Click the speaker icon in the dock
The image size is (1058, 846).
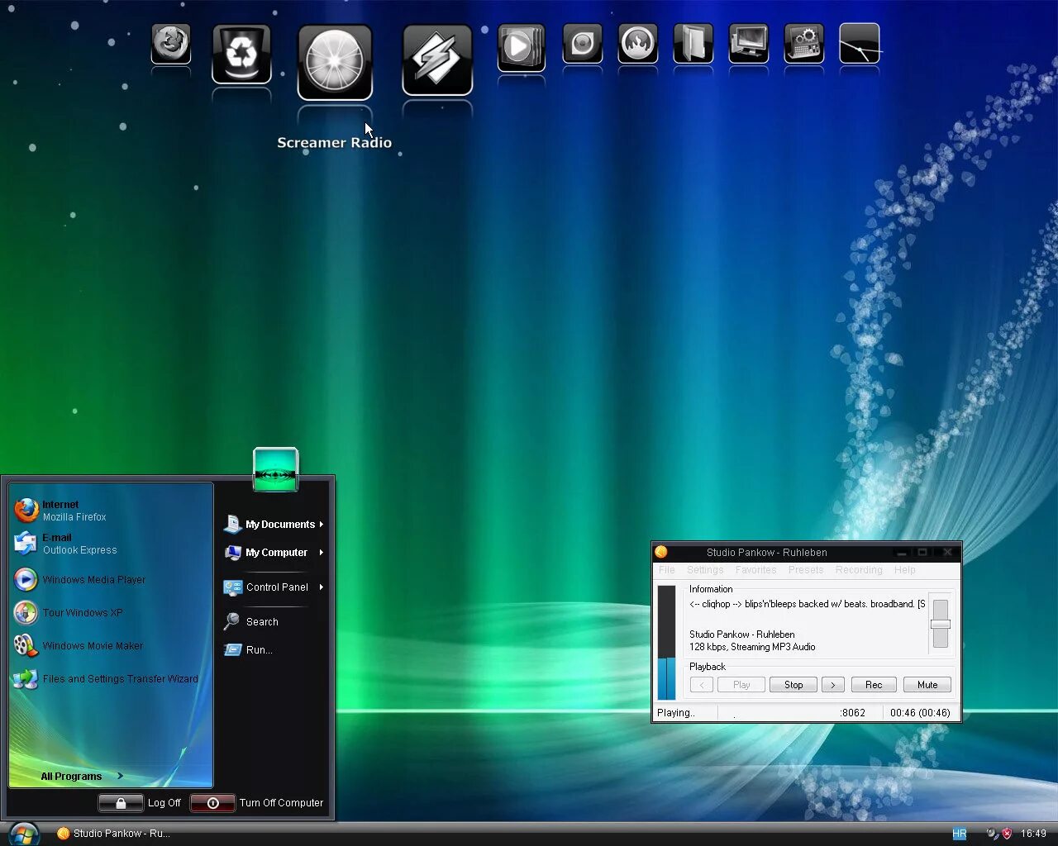click(x=582, y=44)
